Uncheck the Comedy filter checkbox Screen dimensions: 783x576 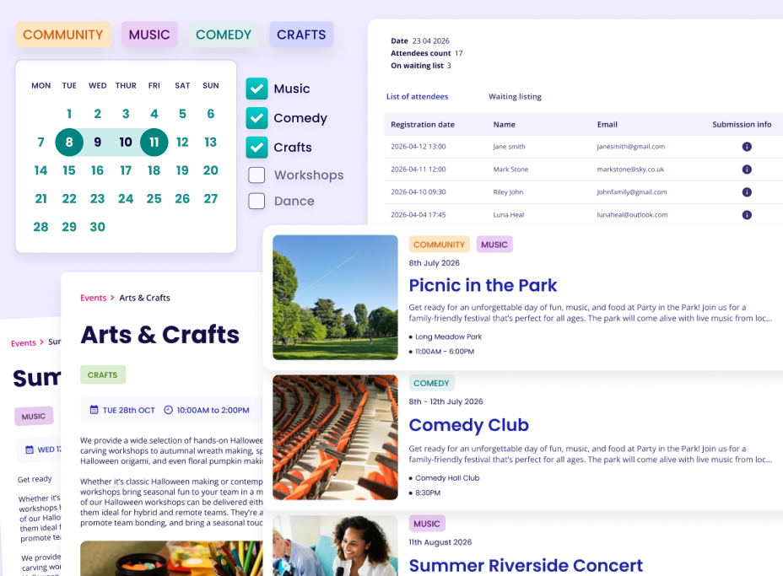257,118
